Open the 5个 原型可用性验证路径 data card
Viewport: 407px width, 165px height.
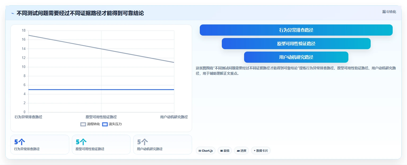click(101, 145)
